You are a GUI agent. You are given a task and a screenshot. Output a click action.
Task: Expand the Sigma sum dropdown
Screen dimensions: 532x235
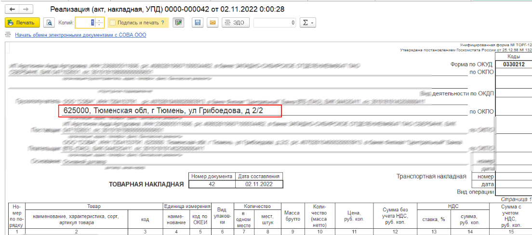coord(308,23)
